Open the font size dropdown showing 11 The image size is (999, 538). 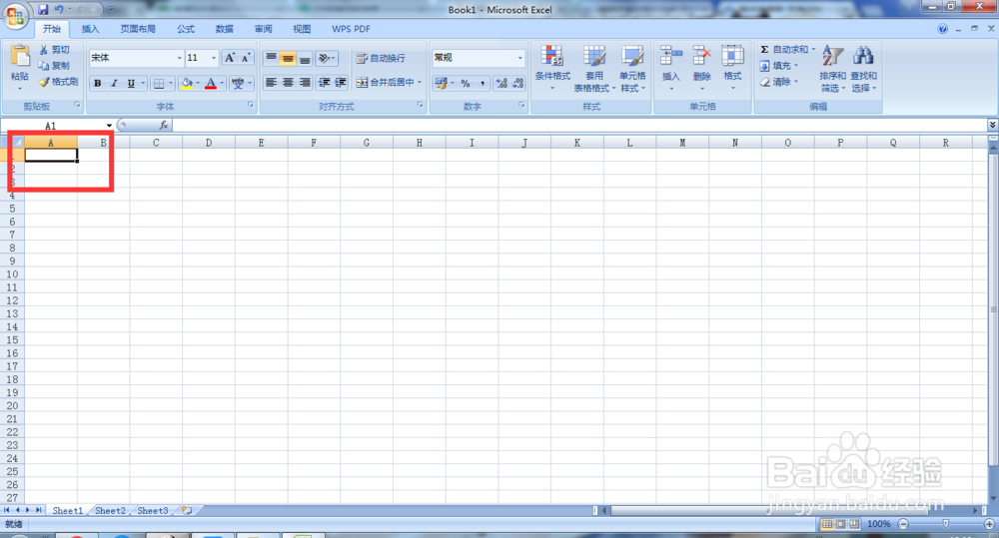point(214,58)
